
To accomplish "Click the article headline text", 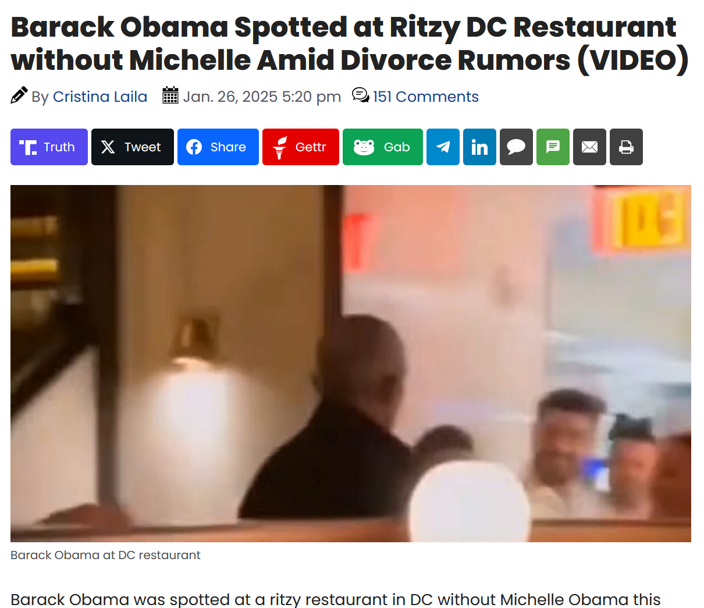I will tap(350, 44).
